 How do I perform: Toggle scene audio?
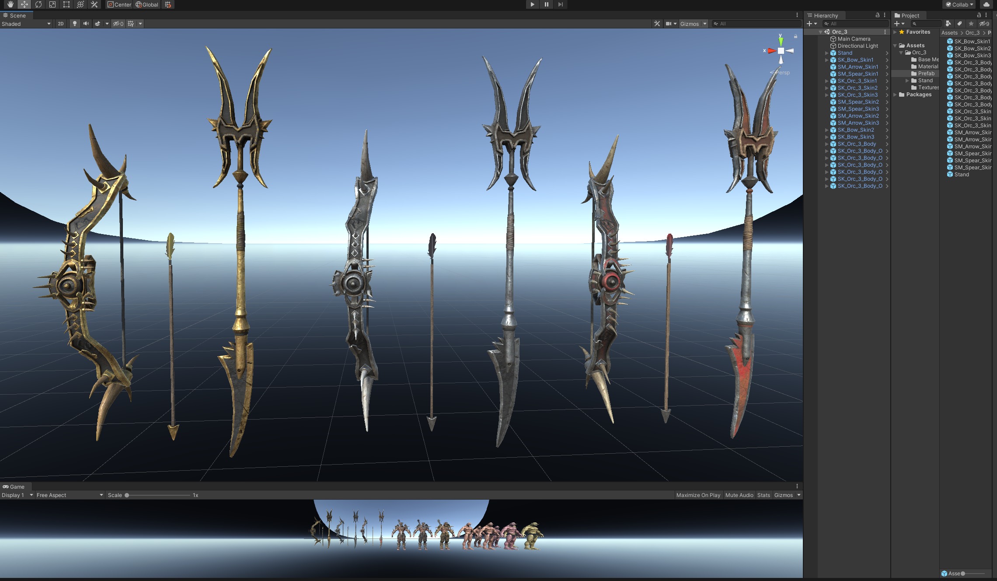(x=86, y=24)
